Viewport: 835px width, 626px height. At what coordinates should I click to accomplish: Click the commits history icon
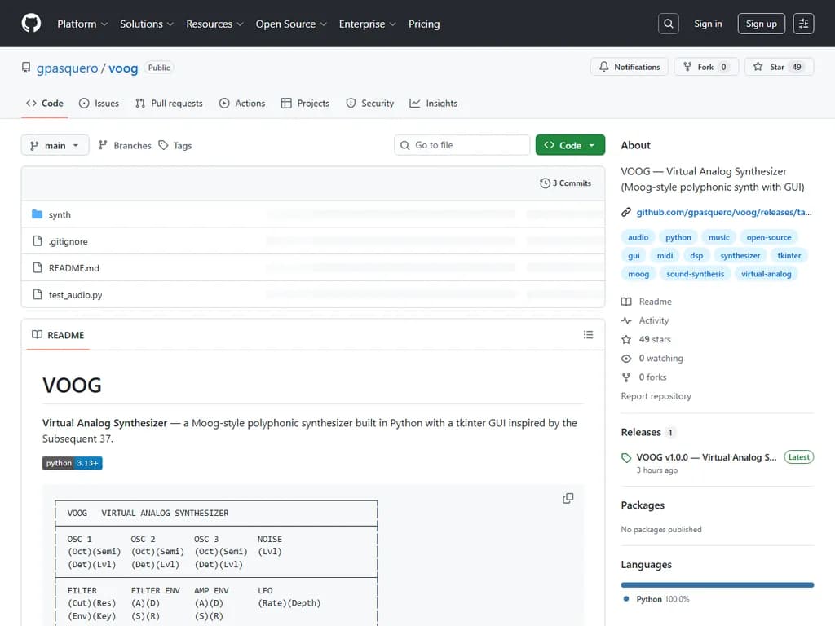point(545,183)
